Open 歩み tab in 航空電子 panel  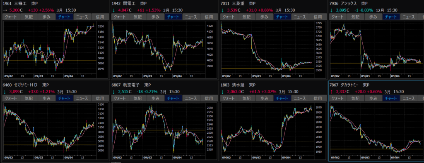pyautogui.click(x=156, y=98)
